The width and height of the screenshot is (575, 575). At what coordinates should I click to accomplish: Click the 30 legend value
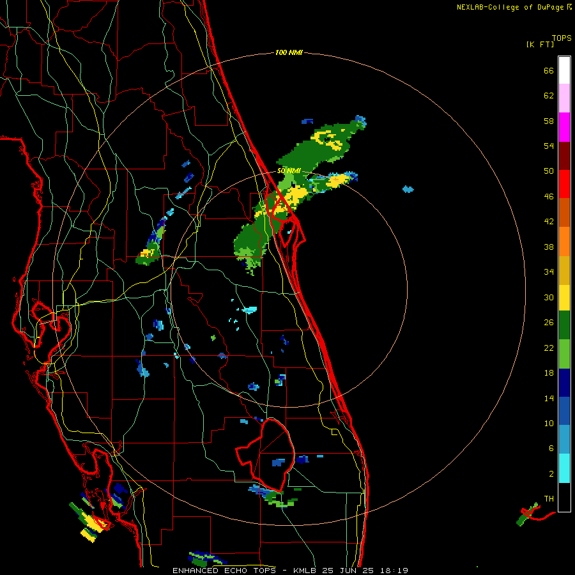pos(549,297)
